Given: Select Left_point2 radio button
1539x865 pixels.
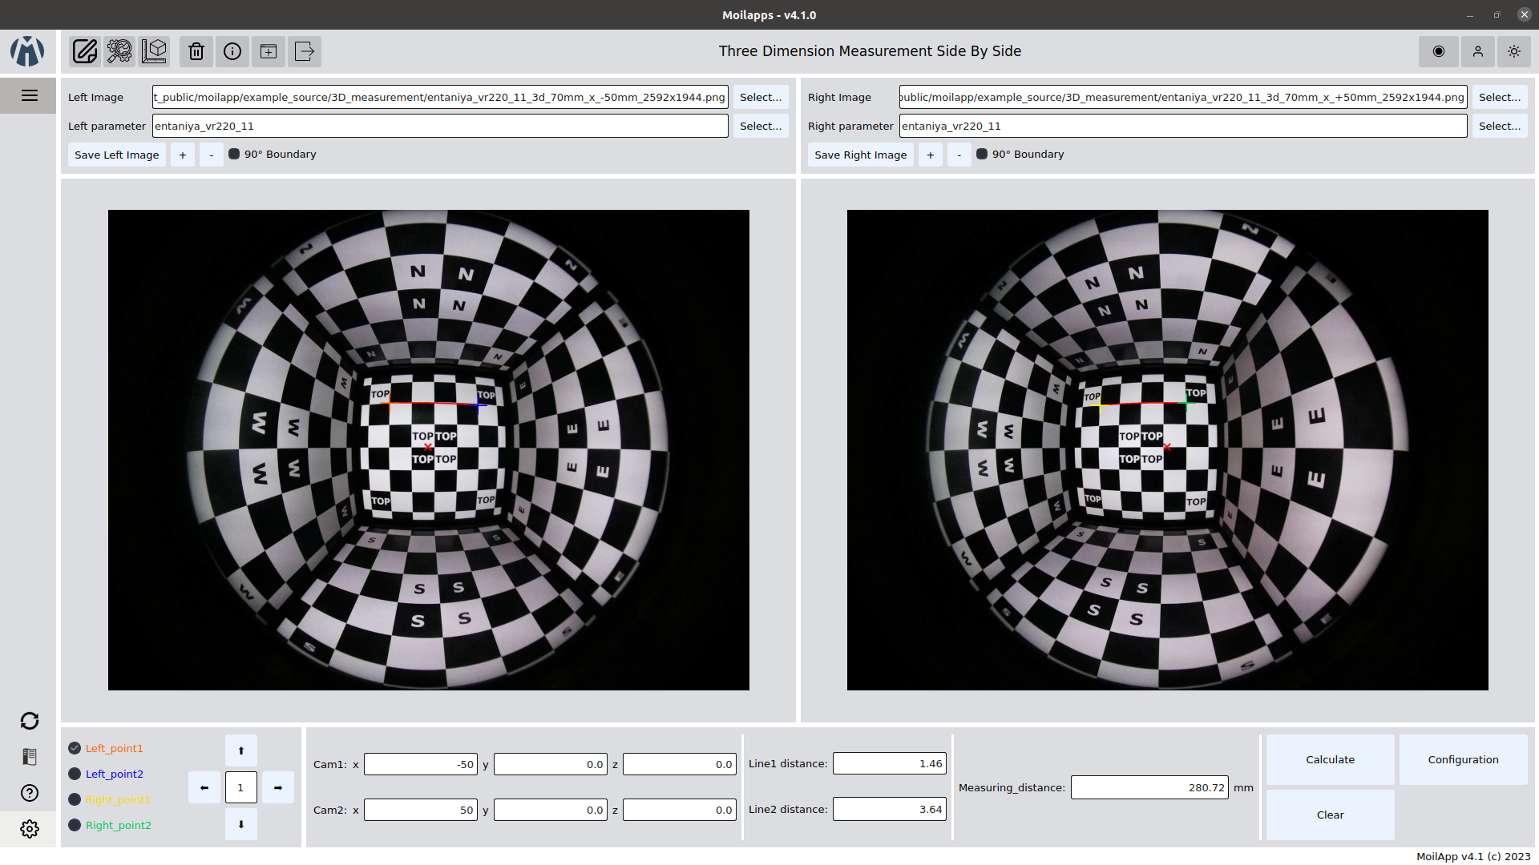Looking at the screenshot, I should coord(75,774).
